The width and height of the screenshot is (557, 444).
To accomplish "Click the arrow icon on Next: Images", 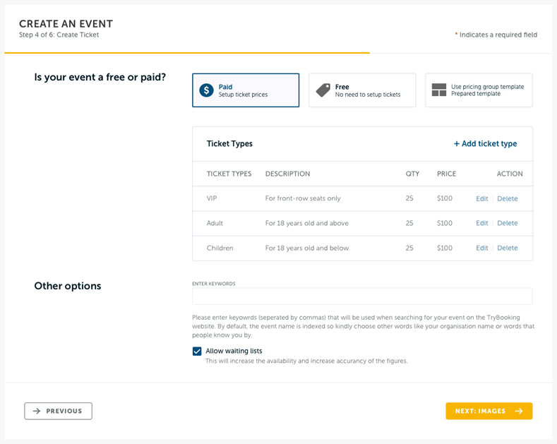I will (x=519, y=411).
